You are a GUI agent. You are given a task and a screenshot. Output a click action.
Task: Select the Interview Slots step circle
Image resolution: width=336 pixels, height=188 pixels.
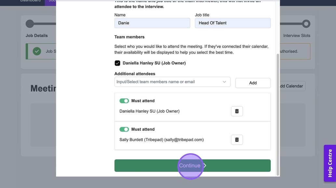click(306, 24)
